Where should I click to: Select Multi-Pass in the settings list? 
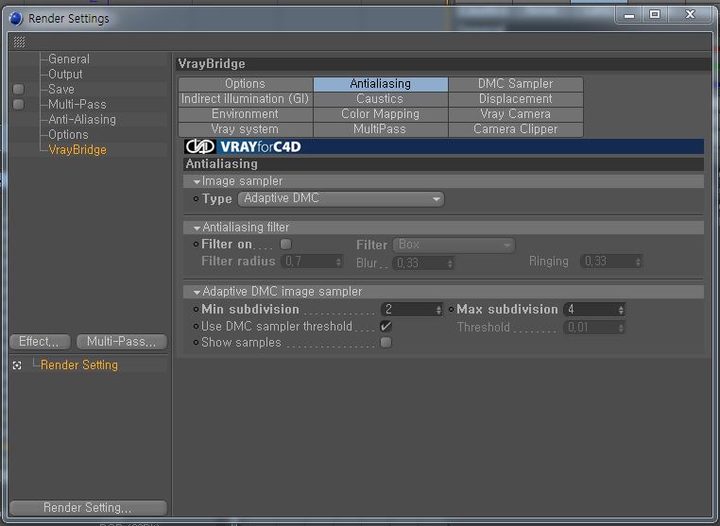[x=77, y=105]
